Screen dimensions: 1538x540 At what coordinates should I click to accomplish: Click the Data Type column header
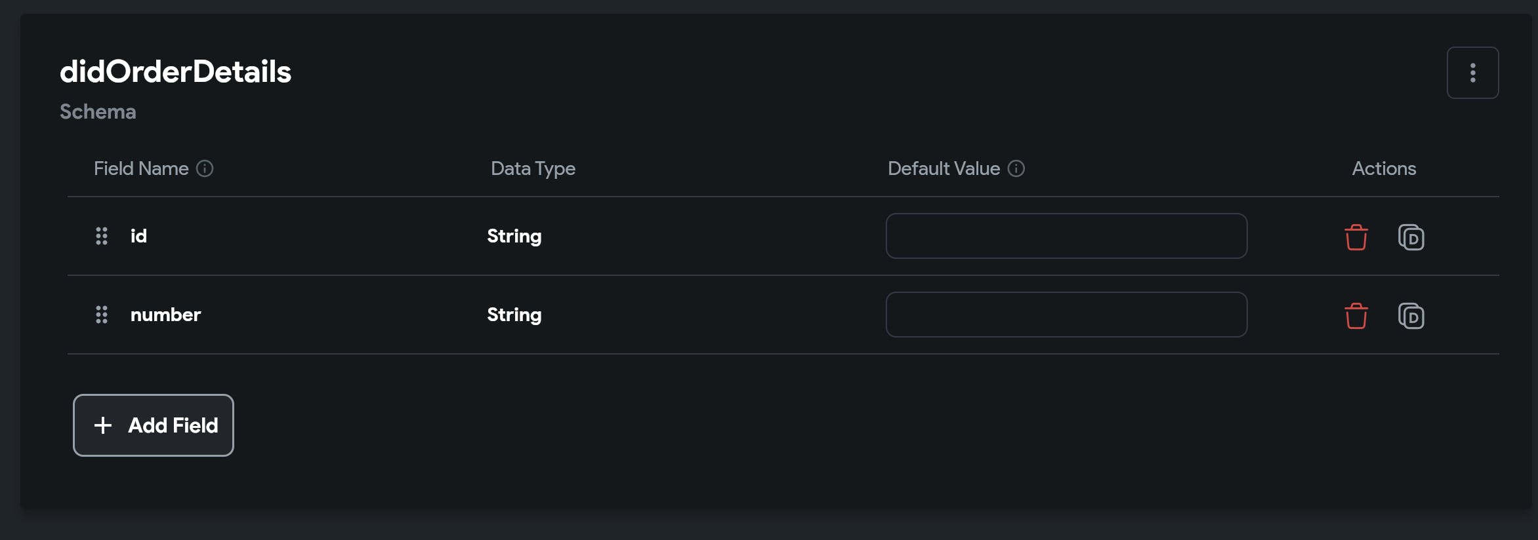pyautogui.click(x=533, y=169)
